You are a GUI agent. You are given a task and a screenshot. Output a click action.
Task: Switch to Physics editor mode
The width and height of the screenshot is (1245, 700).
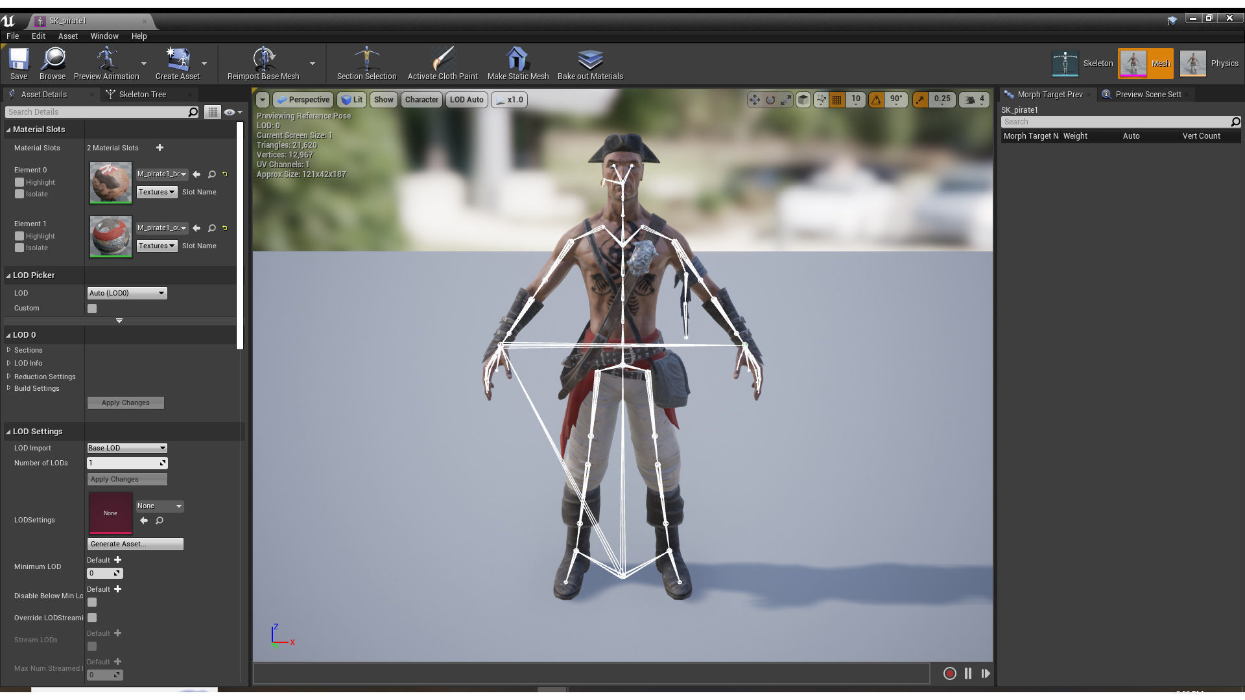[1209, 64]
